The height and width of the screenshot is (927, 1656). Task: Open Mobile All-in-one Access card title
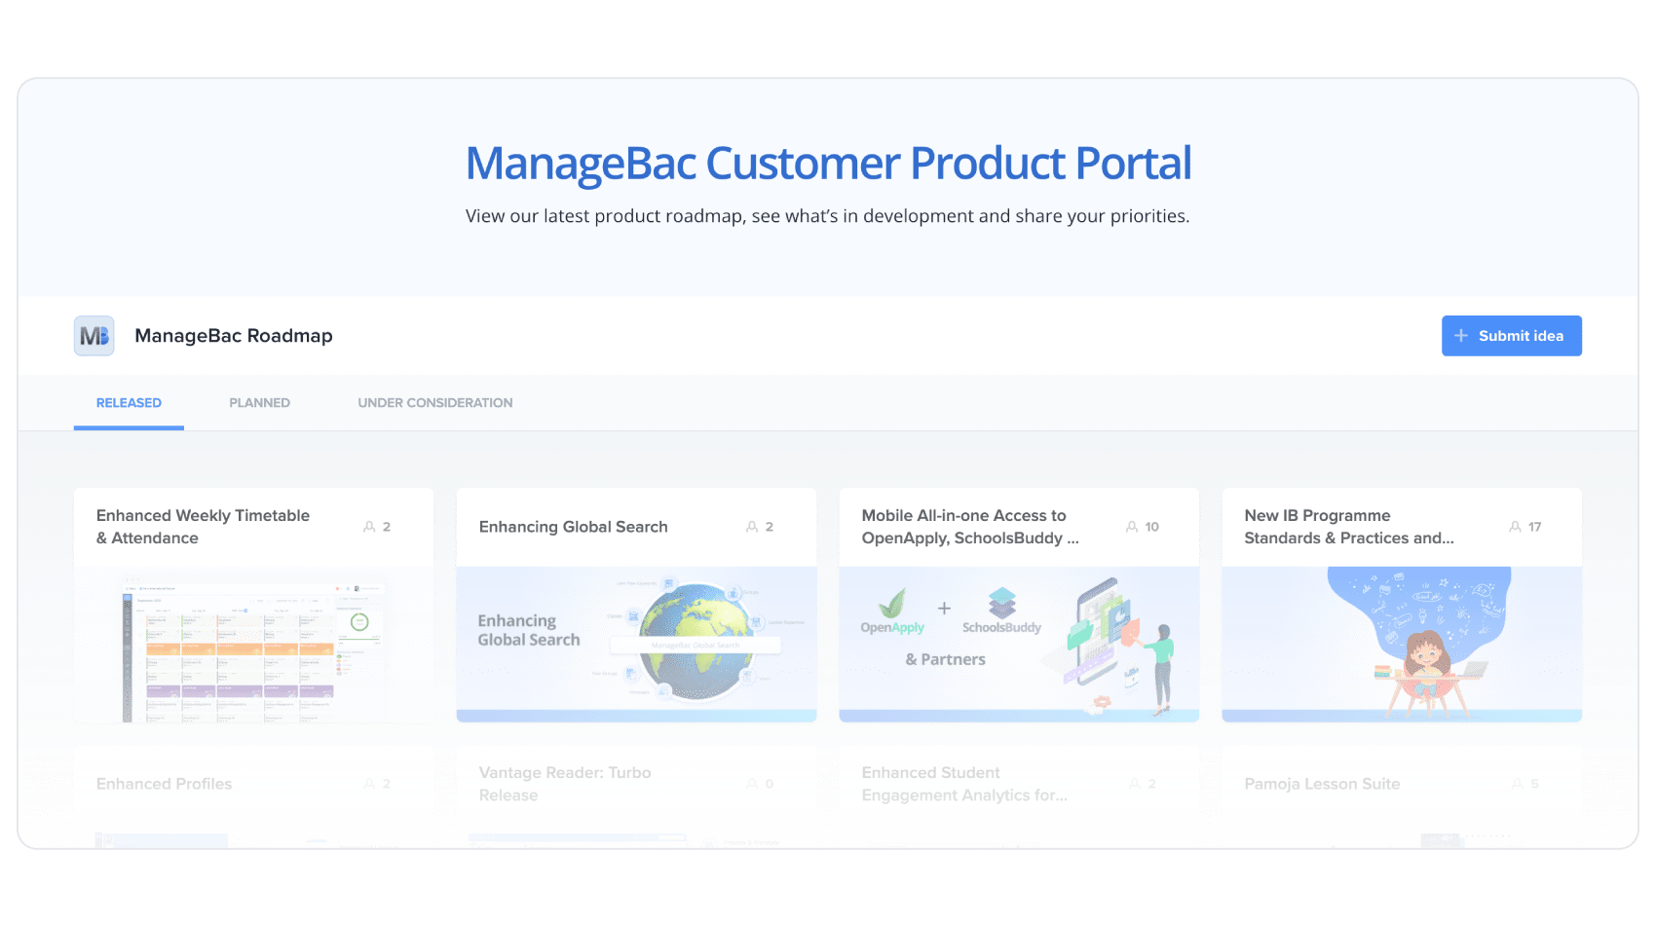point(970,527)
